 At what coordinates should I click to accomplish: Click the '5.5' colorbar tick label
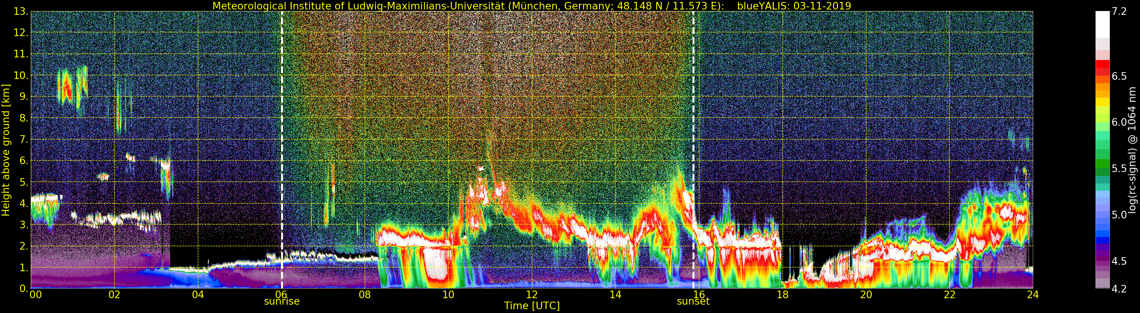(x=1119, y=169)
